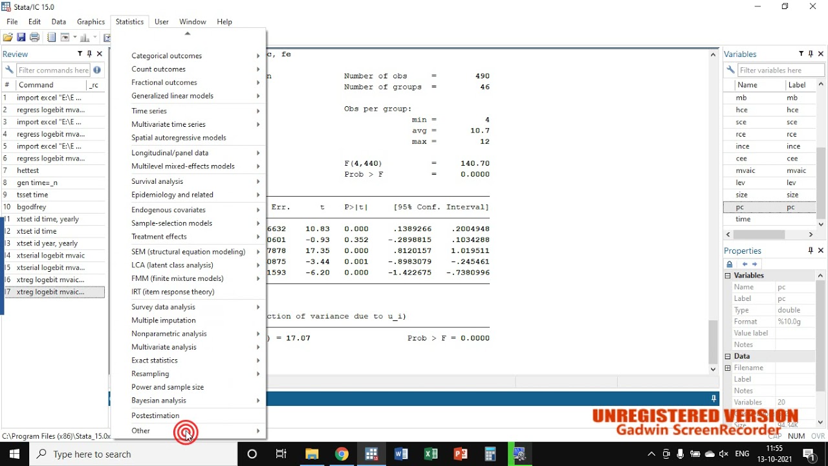Click the Review panel wrench icon
This screenshot has width=828, height=466.
pos(8,70)
